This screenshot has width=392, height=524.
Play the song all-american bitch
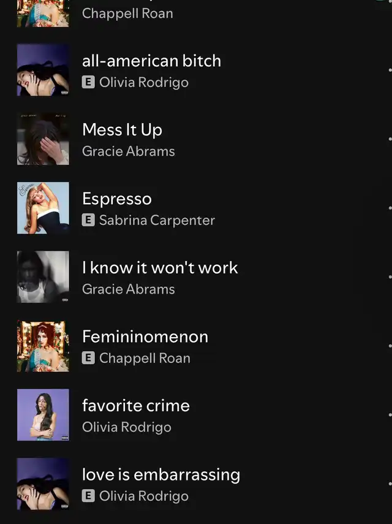pyautogui.click(x=151, y=61)
